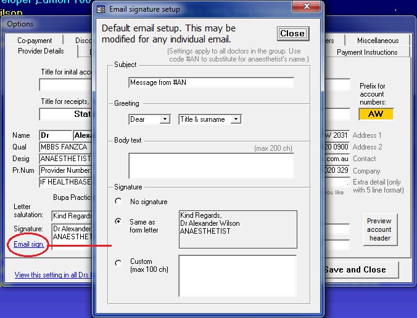The width and height of the screenshot is (417, 318).
Task: Click the Email signature setup window icon
Action: point(102,10)
